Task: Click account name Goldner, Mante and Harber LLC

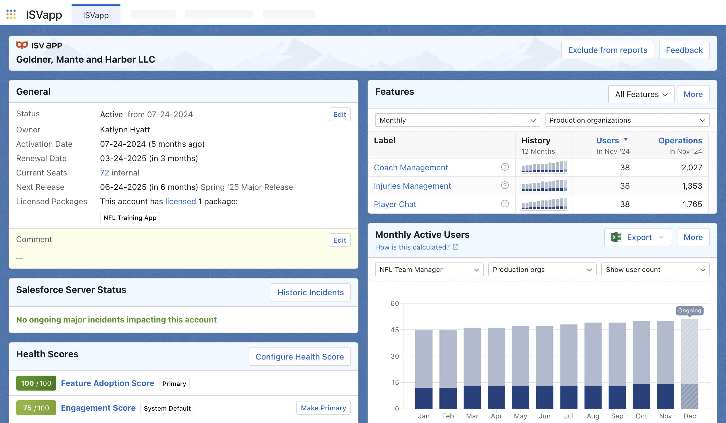Action: [x=86, y=59]
